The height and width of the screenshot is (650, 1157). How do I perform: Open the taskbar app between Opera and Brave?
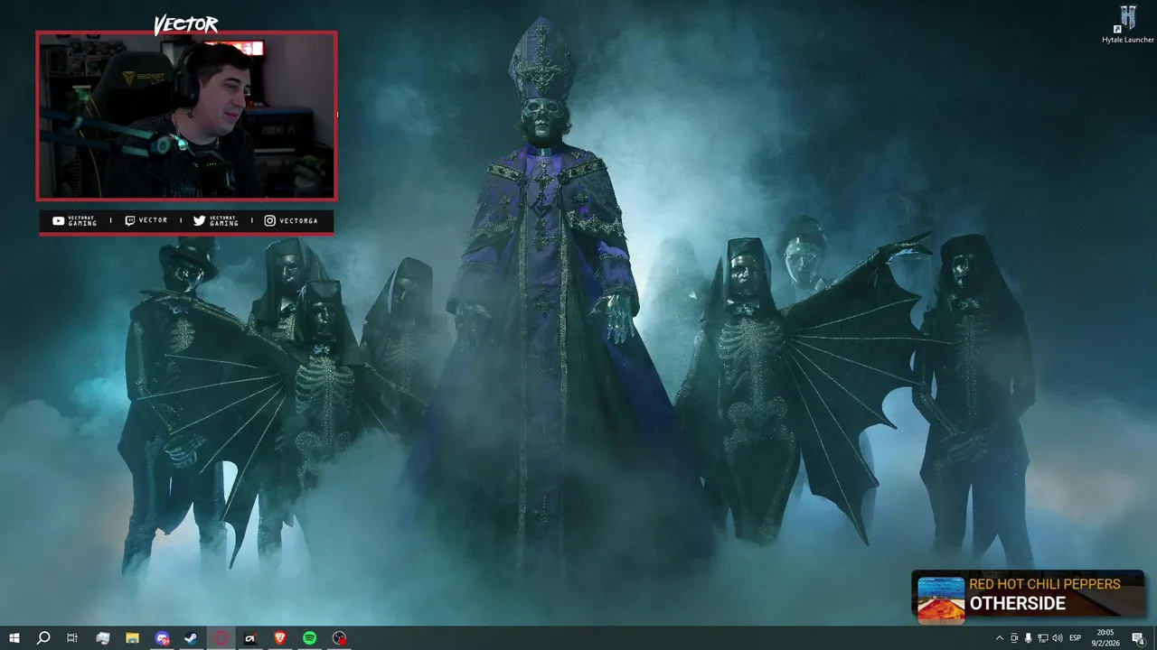(250, 638)
